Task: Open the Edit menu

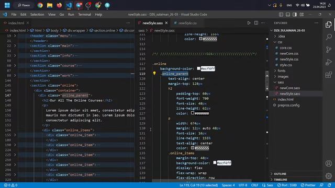Action: pos(23,15)
